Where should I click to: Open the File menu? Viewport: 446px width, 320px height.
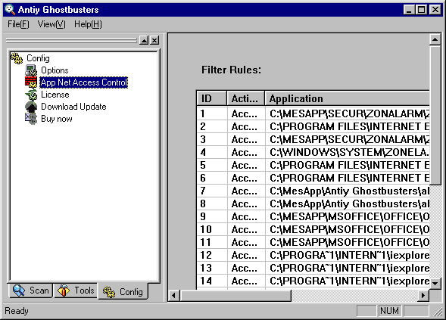point(18,24)
